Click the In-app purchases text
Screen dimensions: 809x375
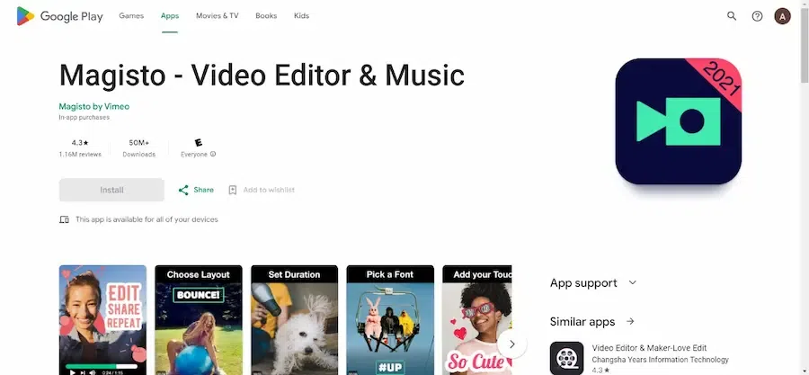84,118
